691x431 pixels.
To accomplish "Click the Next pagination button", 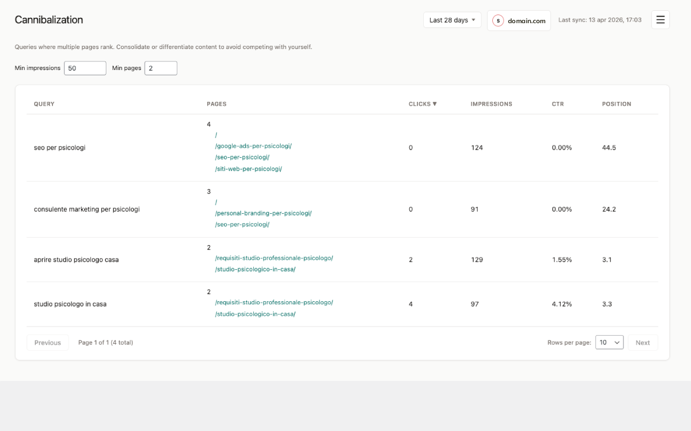I will pyautogui.click(x=643, y=342).
